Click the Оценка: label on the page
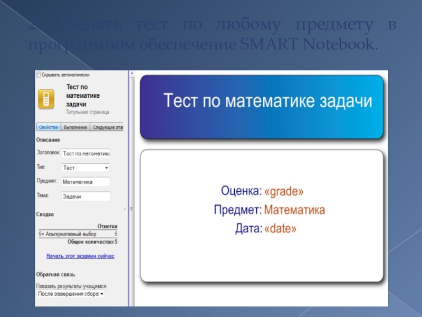The image size is (422, 317). pyautogui.click(x=242, y=191)
